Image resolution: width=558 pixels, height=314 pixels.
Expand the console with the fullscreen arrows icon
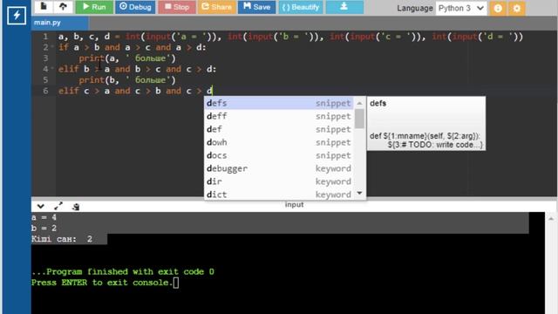coord(58,206)
